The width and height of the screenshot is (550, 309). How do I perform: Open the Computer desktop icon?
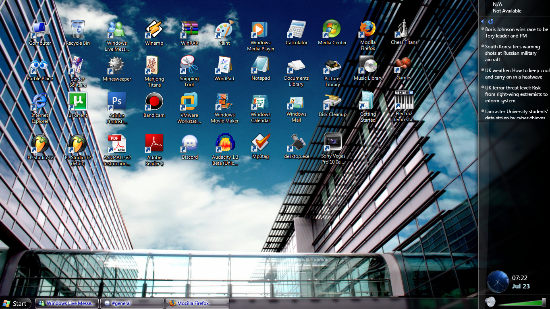coord(40,33)
